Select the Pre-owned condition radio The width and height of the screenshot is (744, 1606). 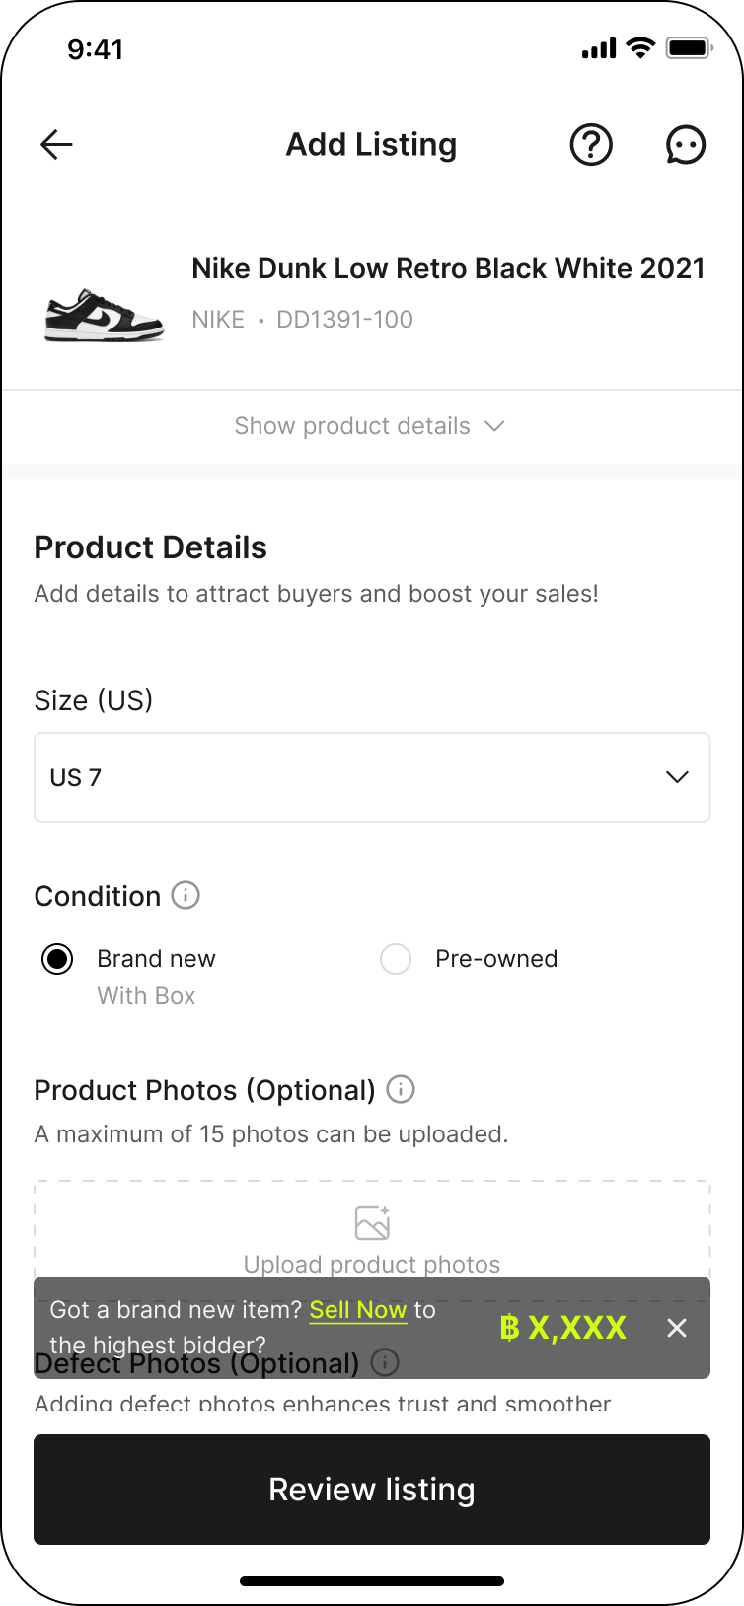396,959
